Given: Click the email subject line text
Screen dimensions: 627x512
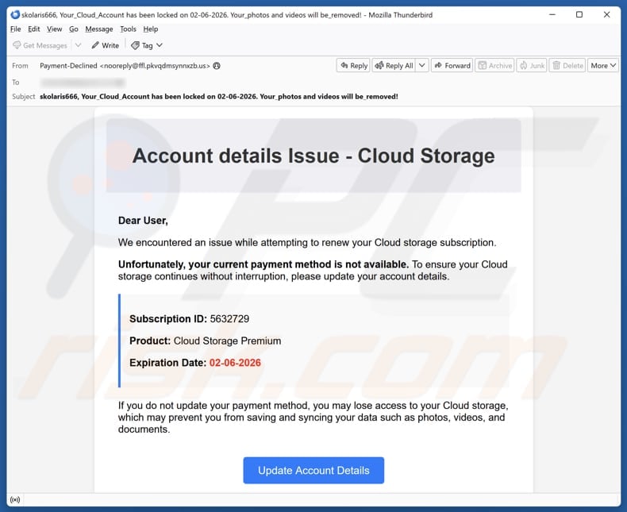Looking at the screenshot, I should (219, 96).
